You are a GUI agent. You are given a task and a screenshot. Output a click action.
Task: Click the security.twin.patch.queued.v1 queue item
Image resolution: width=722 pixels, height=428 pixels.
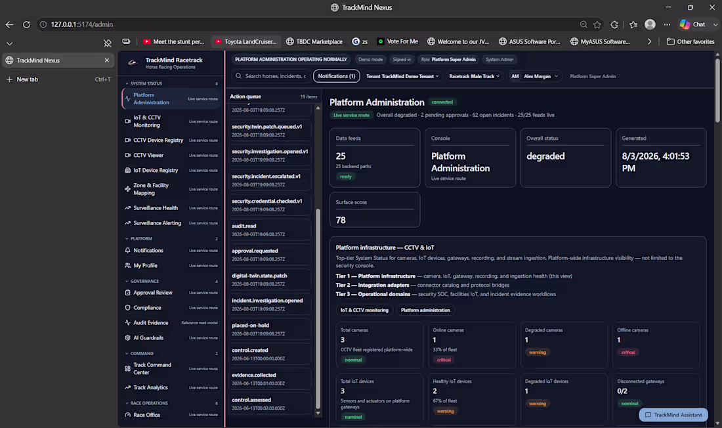pyautogui.click(x=270, y=131)
